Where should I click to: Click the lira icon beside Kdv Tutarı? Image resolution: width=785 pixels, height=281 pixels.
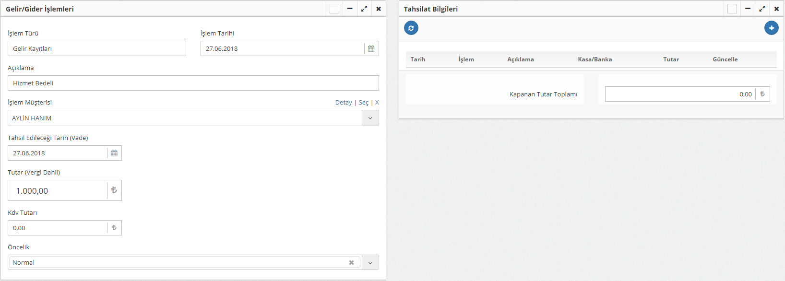tap(114, 228)
